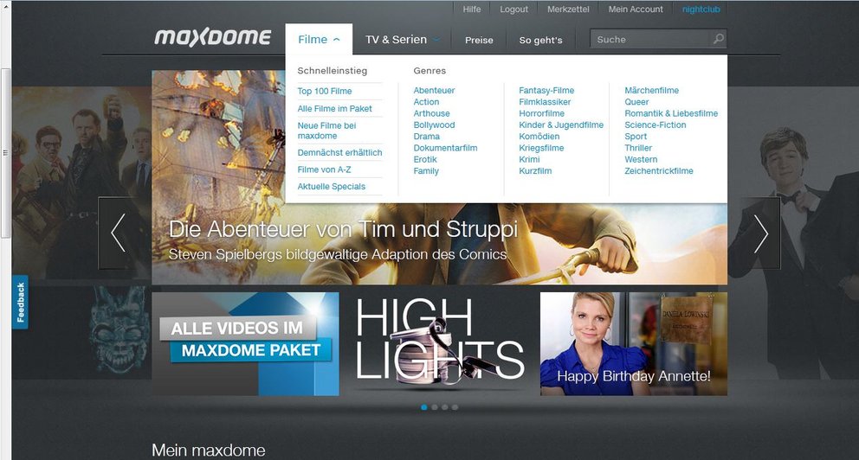The width and height of the screenshot is (859, 460).
Task: Select the first carousel page dot
Action: [x=424, y=407]
